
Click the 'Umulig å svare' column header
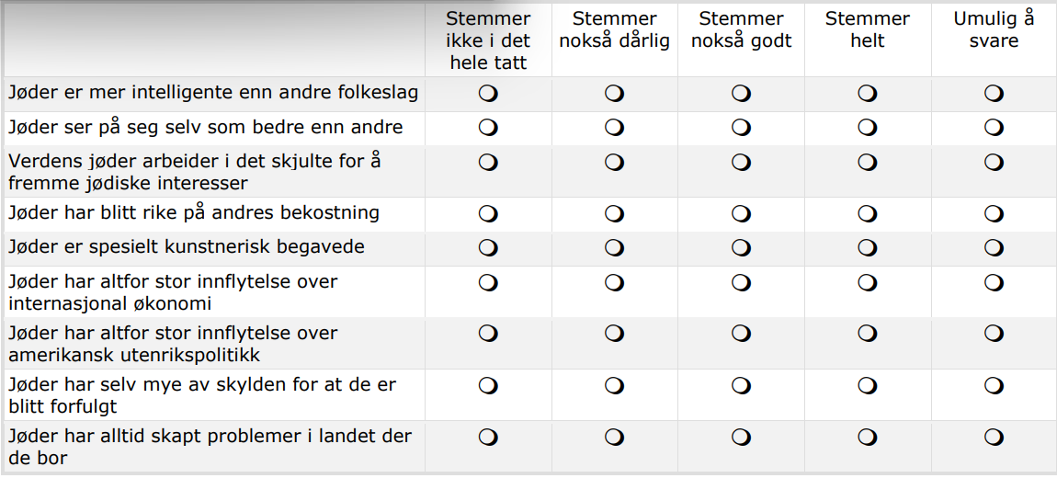[994, 29]
